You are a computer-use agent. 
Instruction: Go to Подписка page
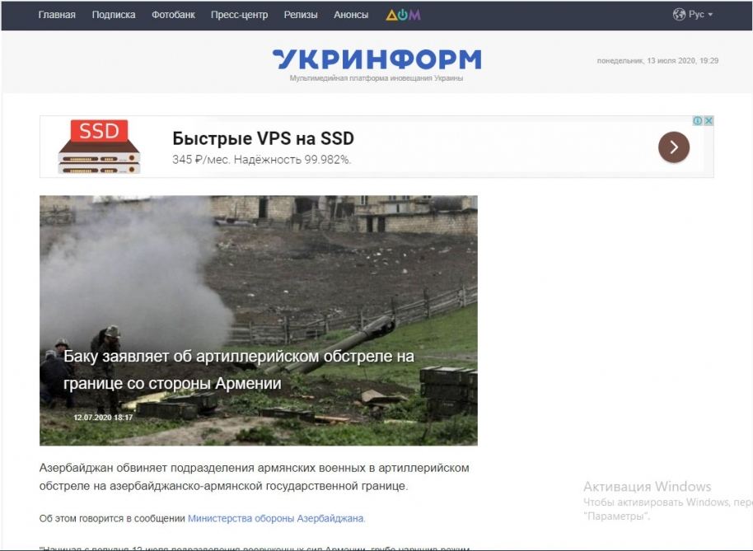[114, 15]
